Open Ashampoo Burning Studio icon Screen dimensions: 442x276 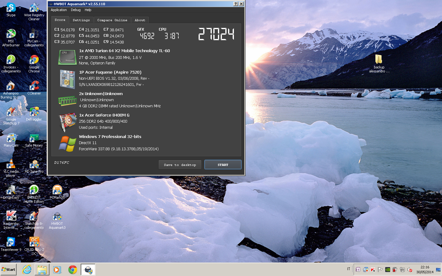click(11, 90)
